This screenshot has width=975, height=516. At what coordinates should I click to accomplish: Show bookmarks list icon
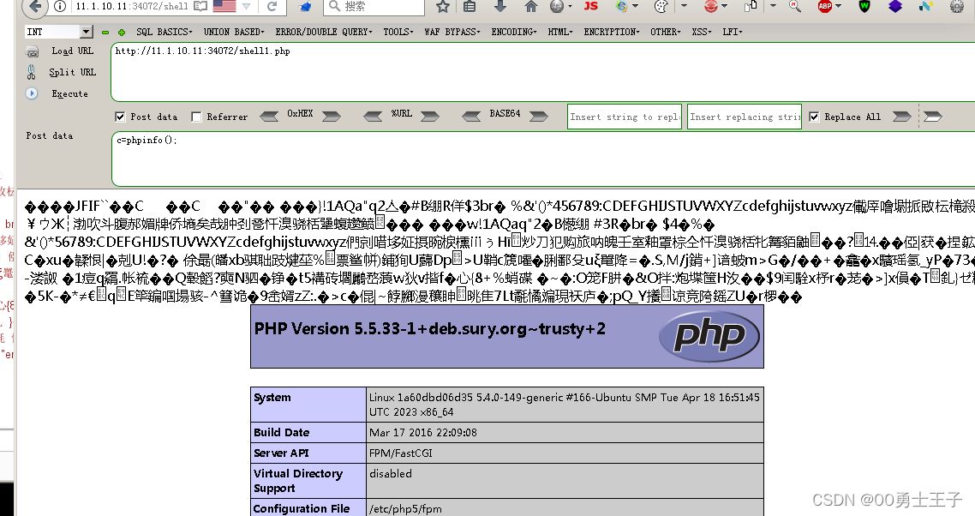tap(470, 7)
